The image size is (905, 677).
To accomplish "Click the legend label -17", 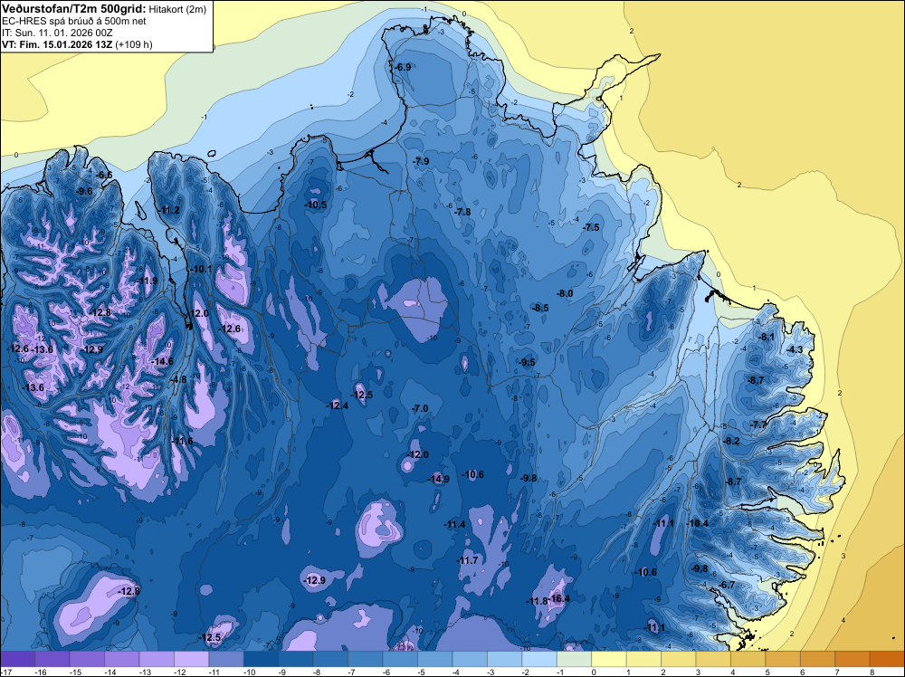I will 5,672.
